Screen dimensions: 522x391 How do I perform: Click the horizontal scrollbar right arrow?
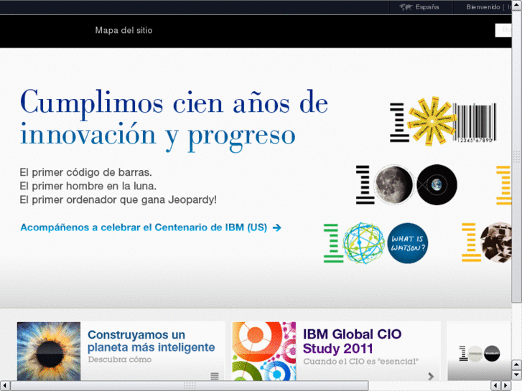tap(506, 386)
